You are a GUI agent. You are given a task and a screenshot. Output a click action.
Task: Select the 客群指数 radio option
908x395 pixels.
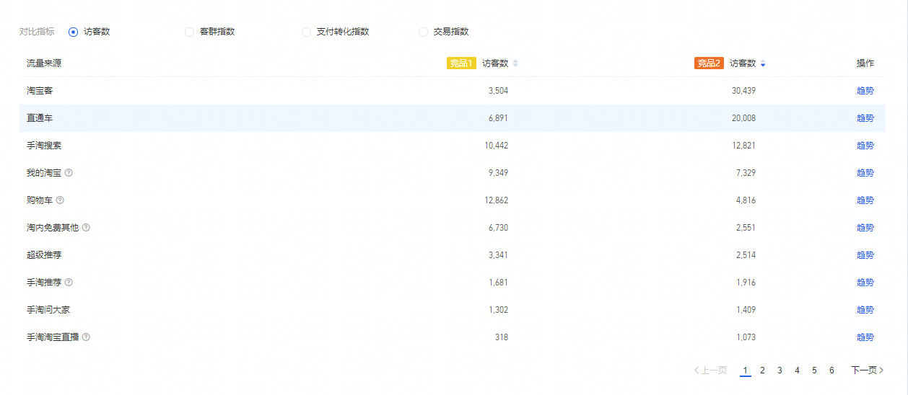[190, 32]
